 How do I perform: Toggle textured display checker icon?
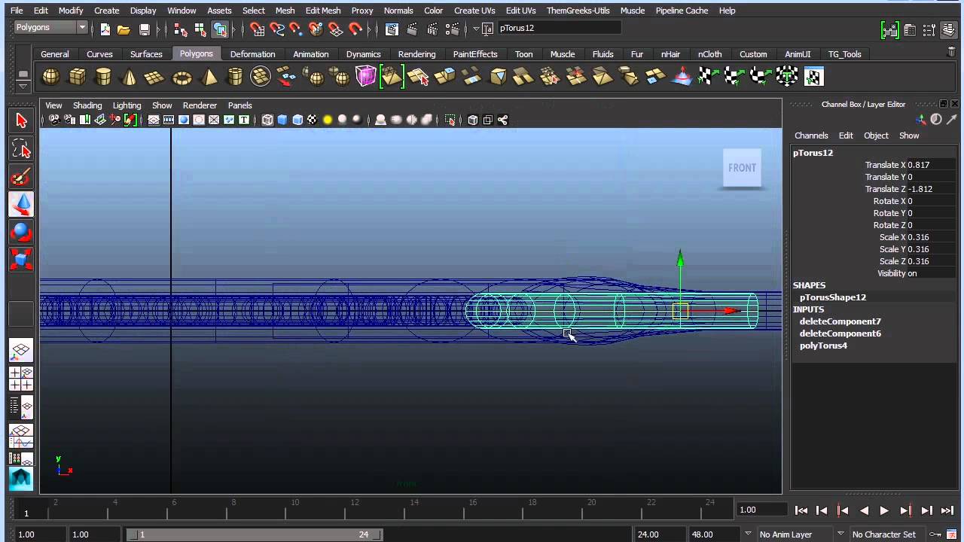click(x=312, y=120)
